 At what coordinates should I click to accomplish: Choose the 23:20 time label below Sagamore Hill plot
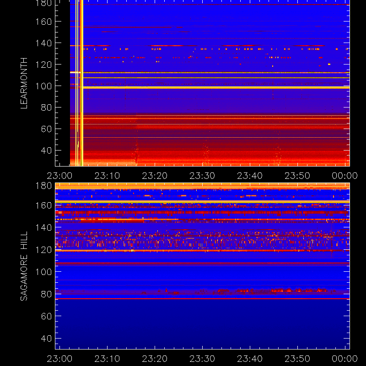155,359
